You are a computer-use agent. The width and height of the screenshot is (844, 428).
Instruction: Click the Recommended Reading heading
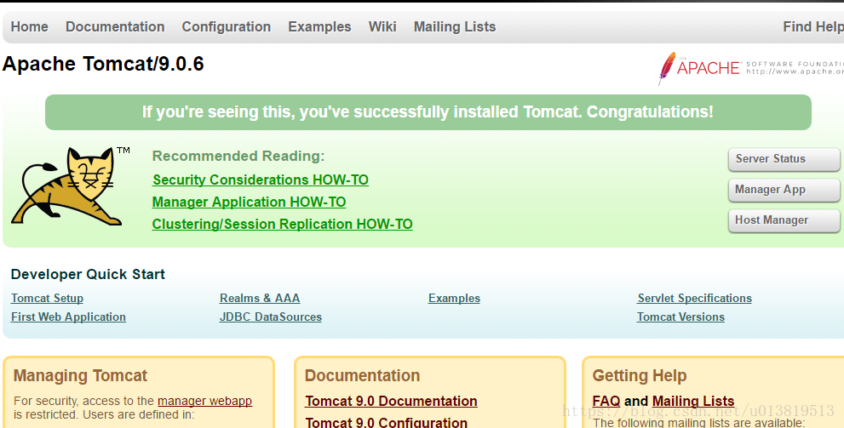[238, 156]
